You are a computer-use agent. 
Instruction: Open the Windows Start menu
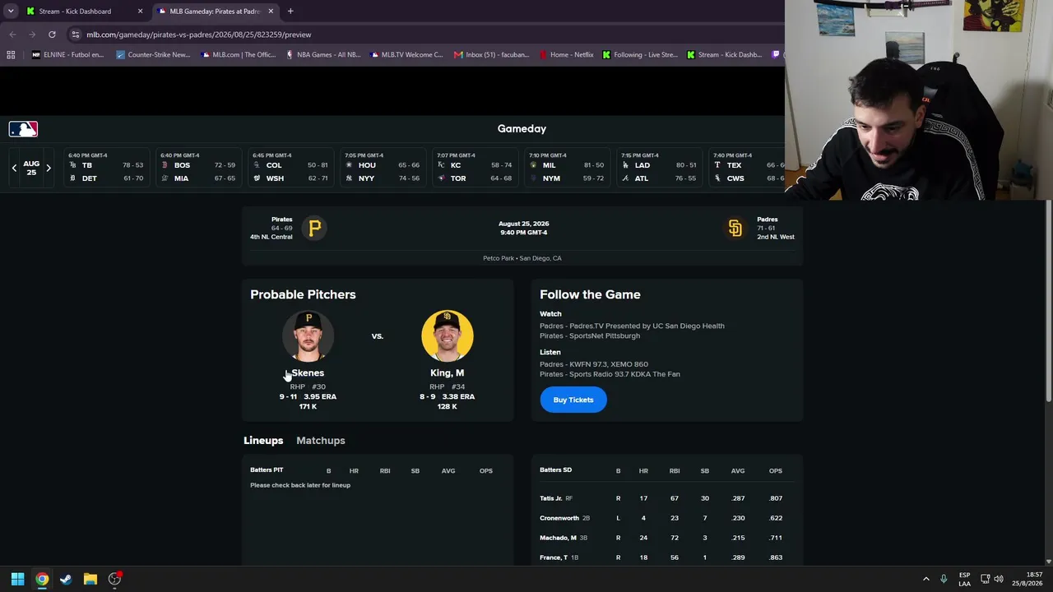(17, 579)
